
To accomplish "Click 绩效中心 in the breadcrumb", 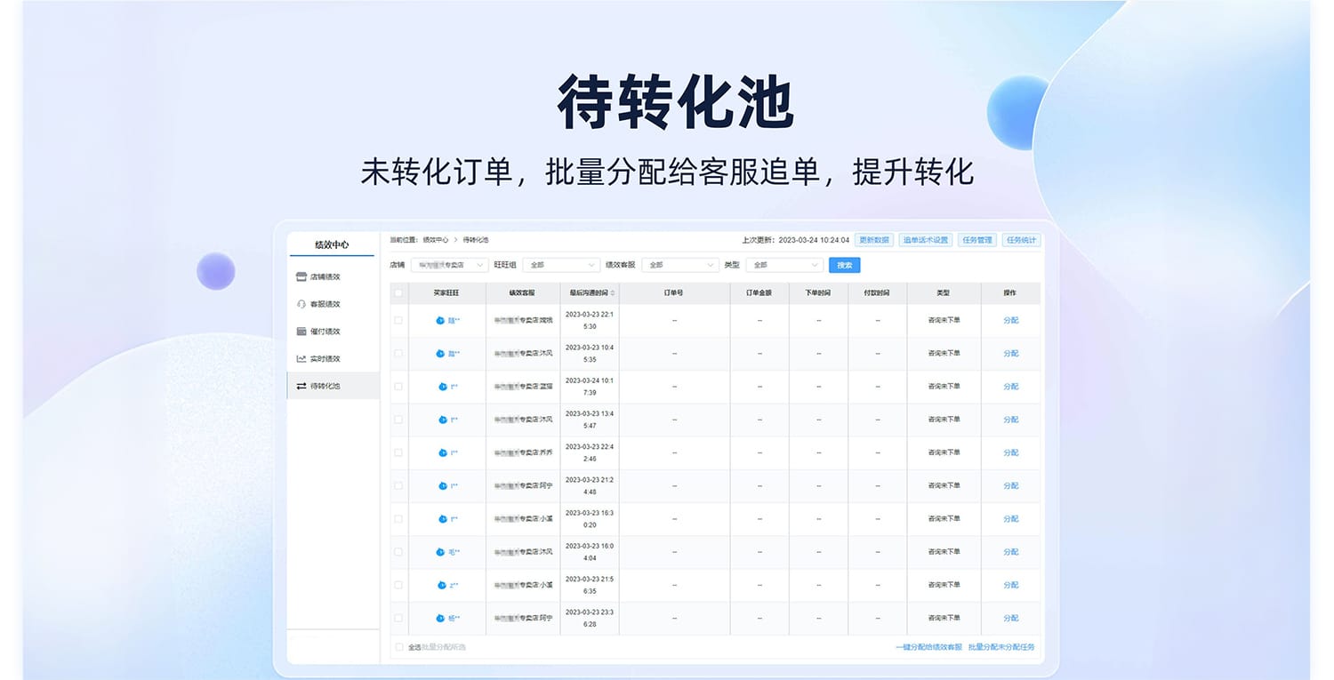I will coord(435,240).
